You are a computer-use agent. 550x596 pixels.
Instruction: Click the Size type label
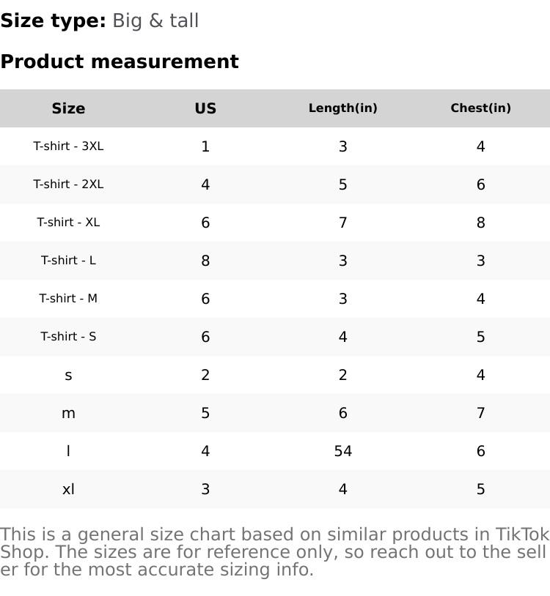[x=53, y=21]
